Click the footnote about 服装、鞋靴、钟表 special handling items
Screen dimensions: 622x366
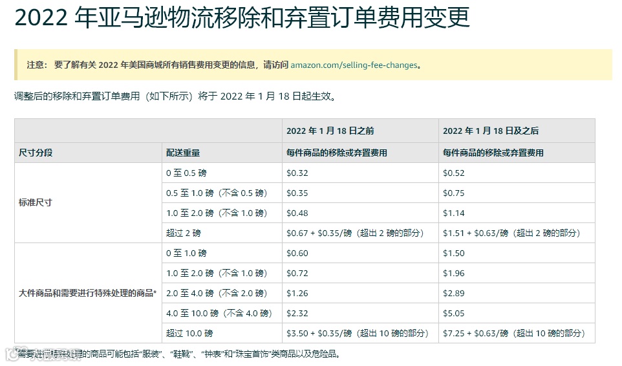178,354
